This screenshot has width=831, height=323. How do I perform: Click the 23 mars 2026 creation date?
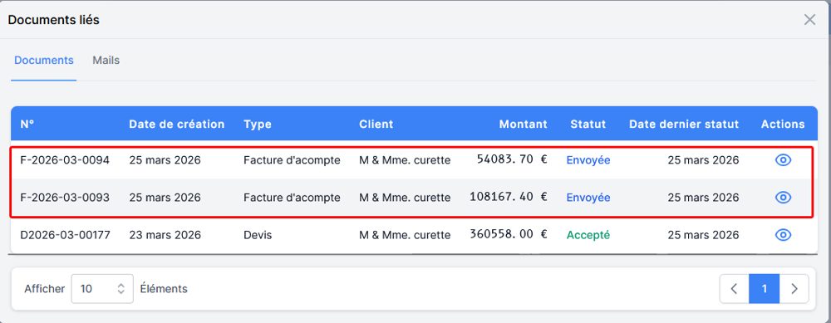point(165,235)
